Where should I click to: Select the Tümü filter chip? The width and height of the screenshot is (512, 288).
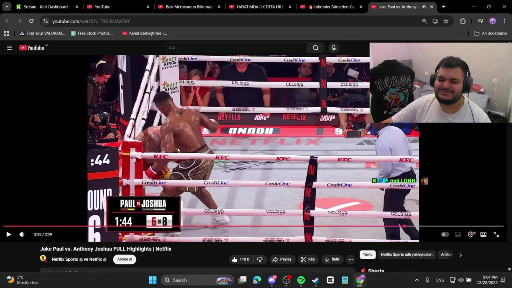pos(368,254)
